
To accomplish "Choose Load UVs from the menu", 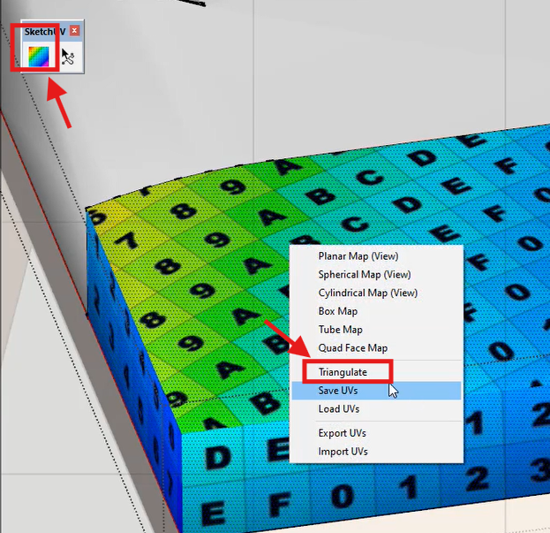I will (338, 409).
